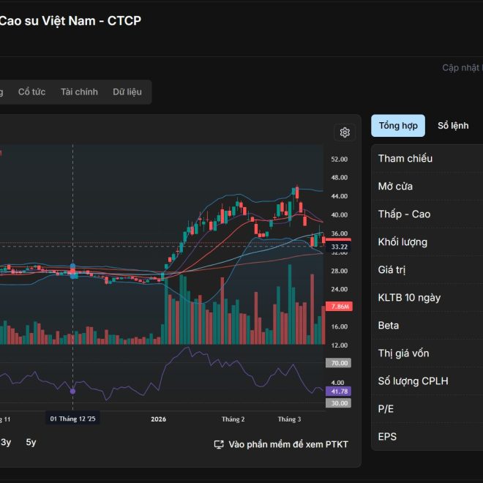Click the 33.22 current price tag
This screenshot has width=483, height=483.
click(339, 247)
